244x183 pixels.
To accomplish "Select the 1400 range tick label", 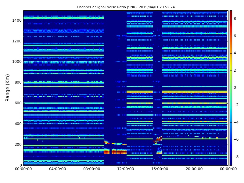I will click(x=17, y=20).
